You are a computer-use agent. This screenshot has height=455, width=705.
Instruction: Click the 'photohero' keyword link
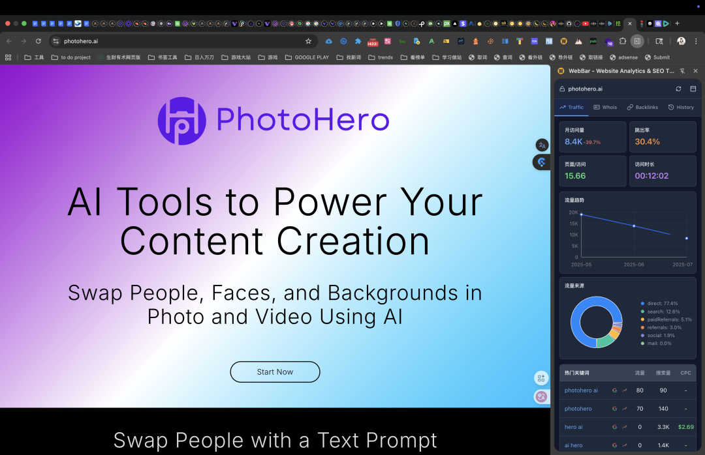(578, 409)
